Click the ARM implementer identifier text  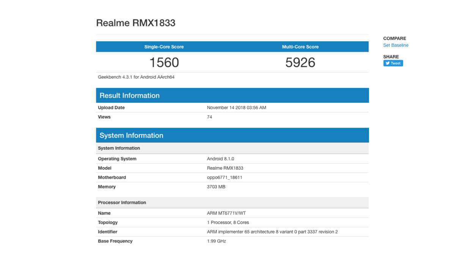coord(272,232)
